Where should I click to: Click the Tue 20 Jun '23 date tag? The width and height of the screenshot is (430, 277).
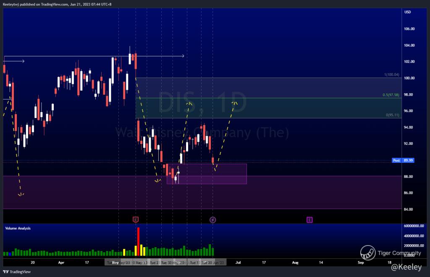click(x=213, y=262)
